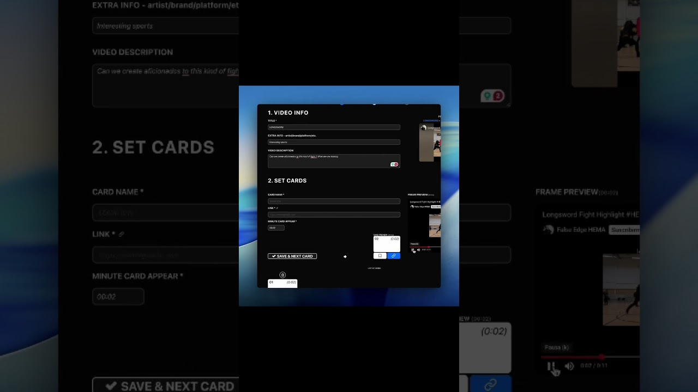
Task: Click the 'LIST OF CARDS' label
Action: coord(374,268)
